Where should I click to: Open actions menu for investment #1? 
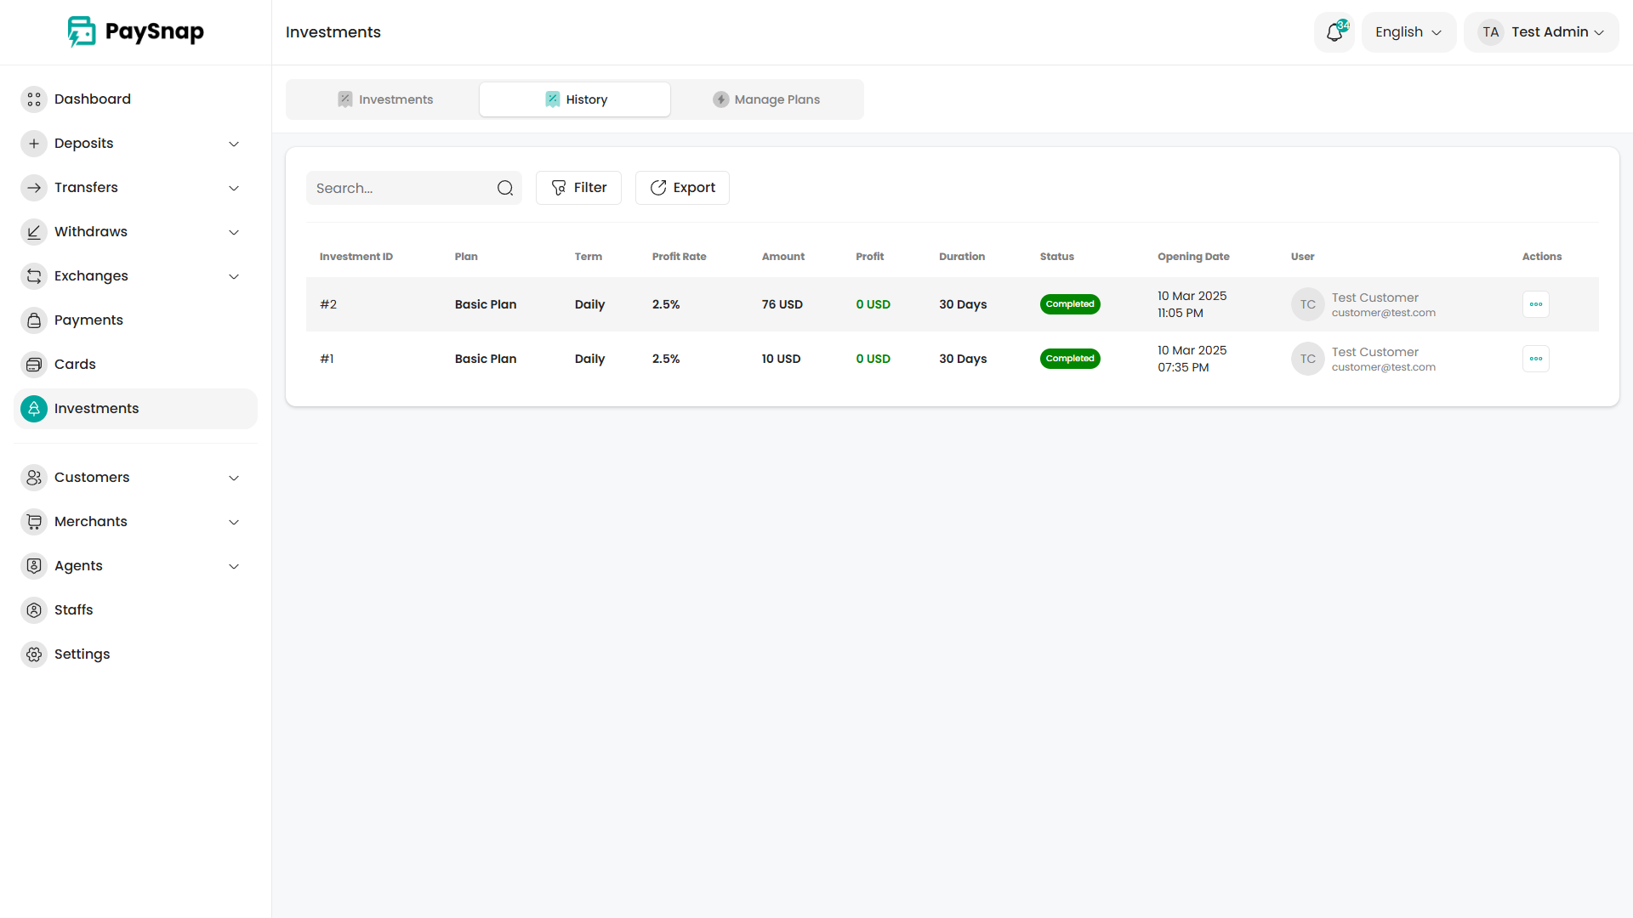point(1535,359)
